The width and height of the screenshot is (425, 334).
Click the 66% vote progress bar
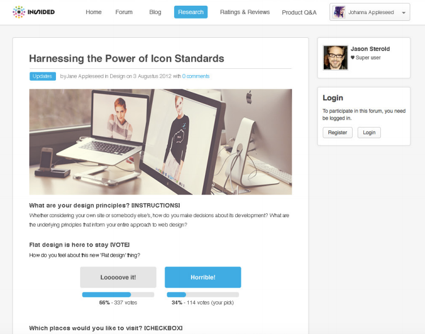[x=118, y=295]
